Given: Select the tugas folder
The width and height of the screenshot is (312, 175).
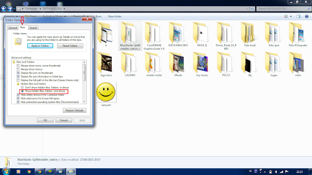Looking at the screenshot, I should click(x=274, y=65).
